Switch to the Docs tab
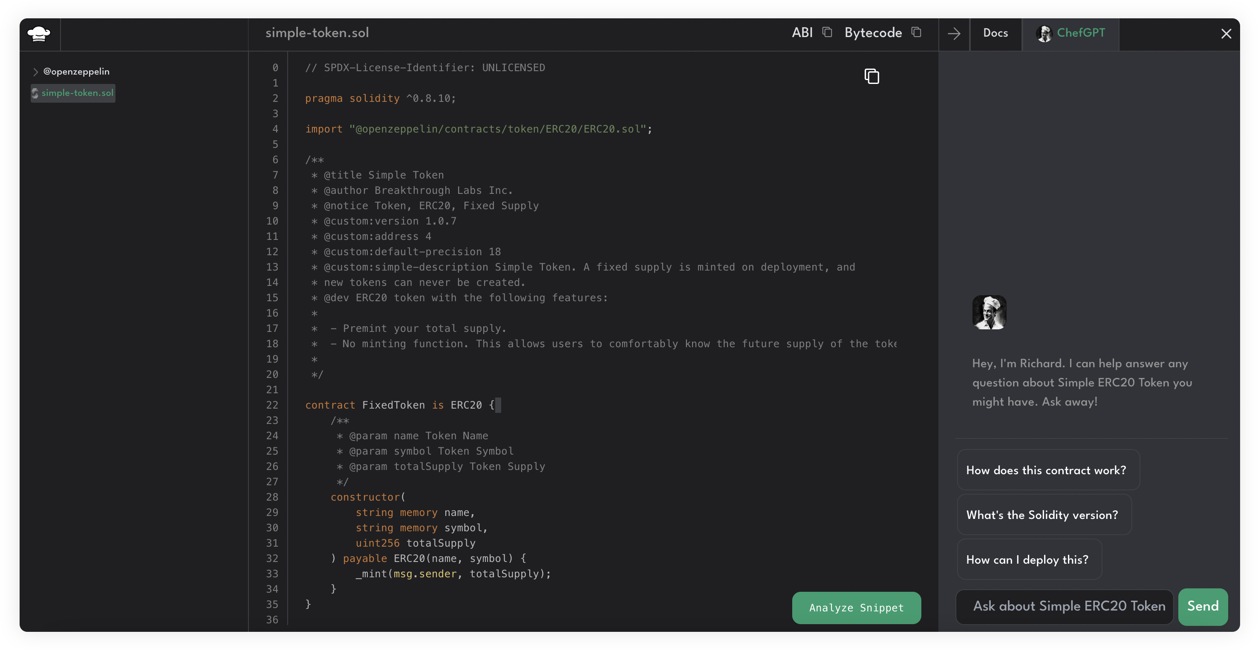The width and height of the screenshot is (1258, 651). click(x=995, y=33)
